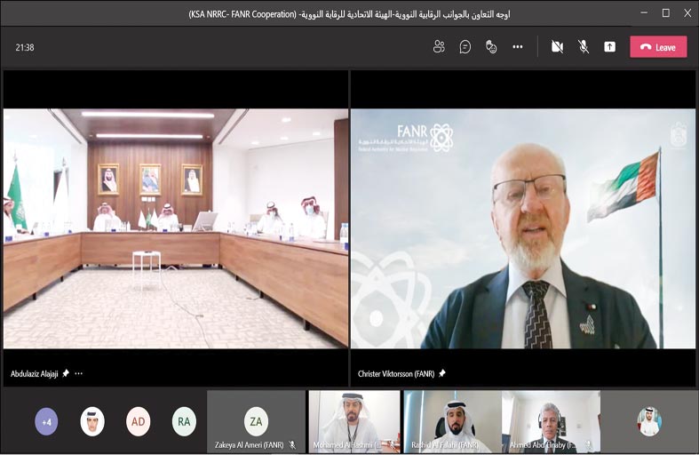Click Christer Viktorsson's name label
Screen dimensions: 699x455
click(395, 373)
